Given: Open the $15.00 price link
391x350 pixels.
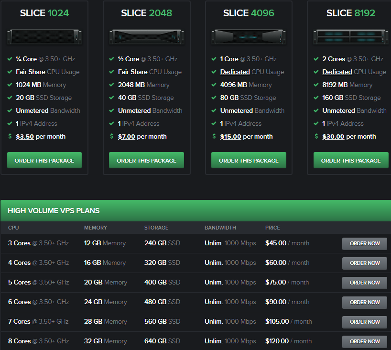Looking at the screenshot, I should (x=231, y=136).
